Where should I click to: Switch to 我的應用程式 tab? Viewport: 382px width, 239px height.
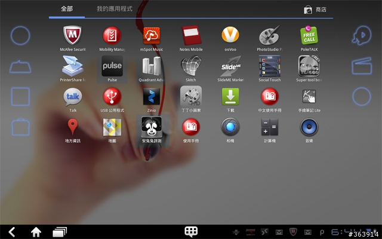pos(115,9)
